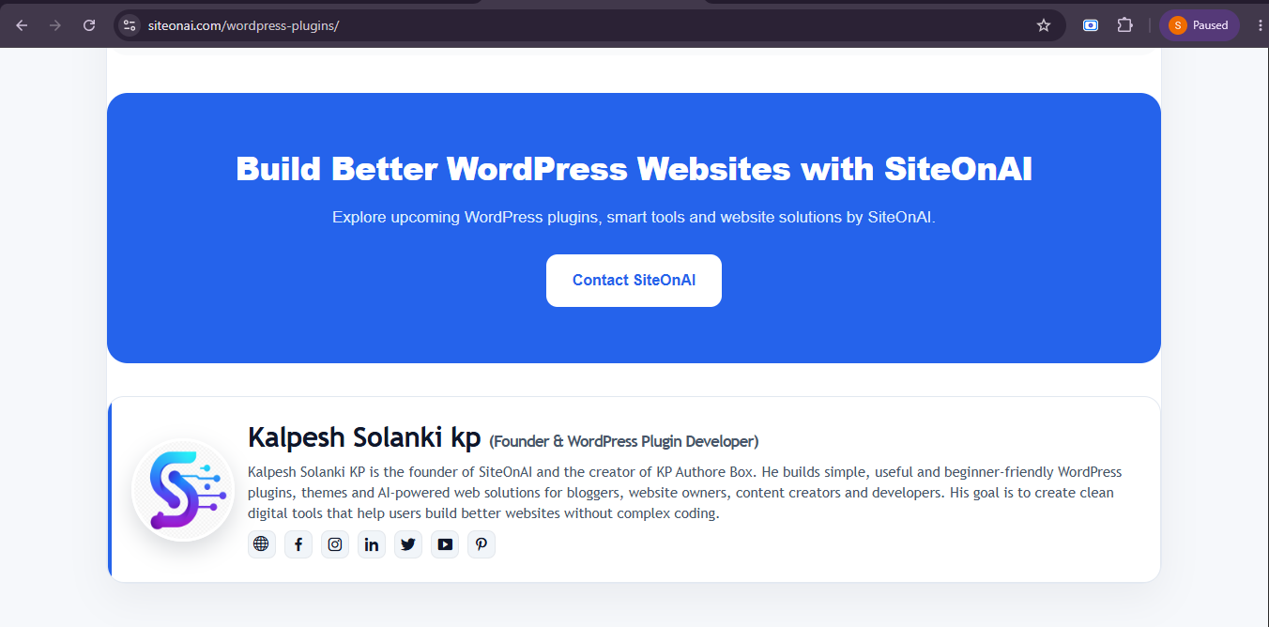Screen dimensions: 1269x627
Task: Click the Explore upcoming WordPress plugins subtitle
Action: (x=634, y=217)
